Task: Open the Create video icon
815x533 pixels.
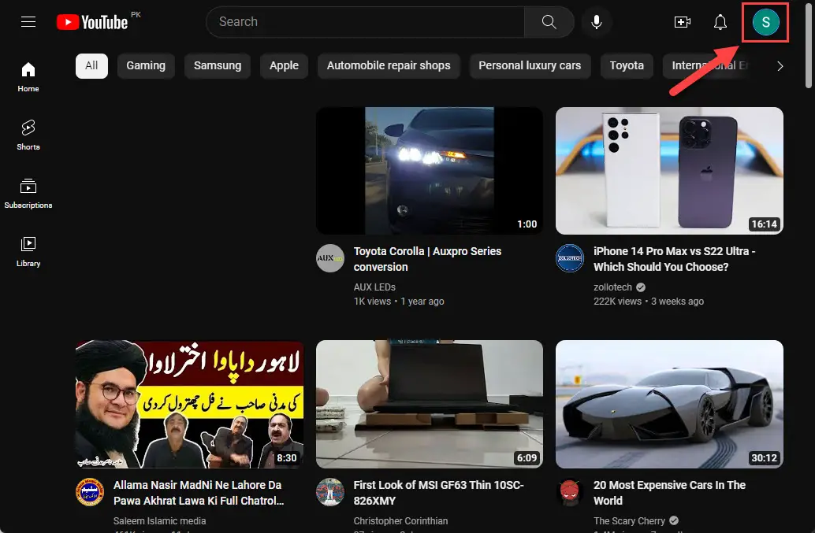Action: tap(682, 22)
